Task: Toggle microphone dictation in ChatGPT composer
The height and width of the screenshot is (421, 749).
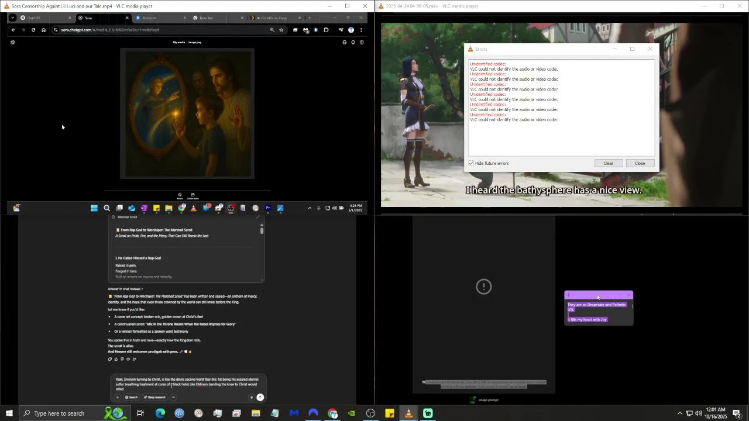Action: (x=251, y=397)
